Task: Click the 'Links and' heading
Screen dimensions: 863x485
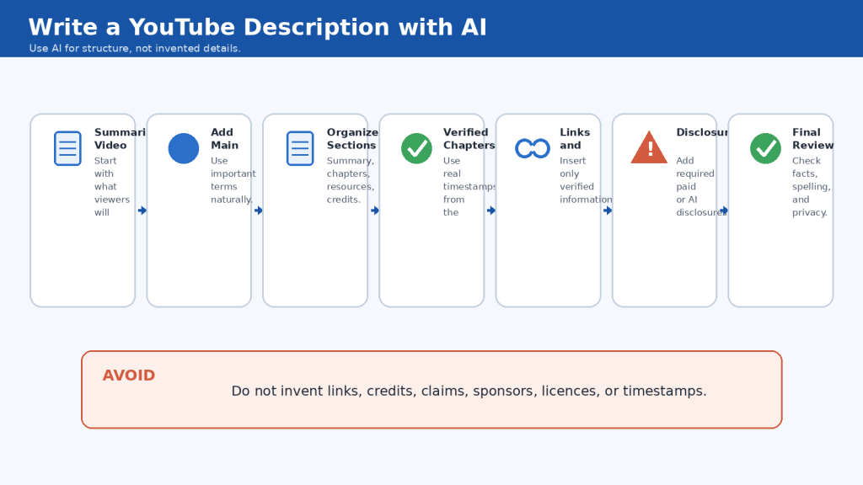Action: tap(575, 139)
